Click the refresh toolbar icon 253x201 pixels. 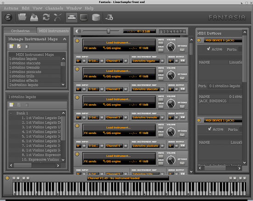[46, 17]
